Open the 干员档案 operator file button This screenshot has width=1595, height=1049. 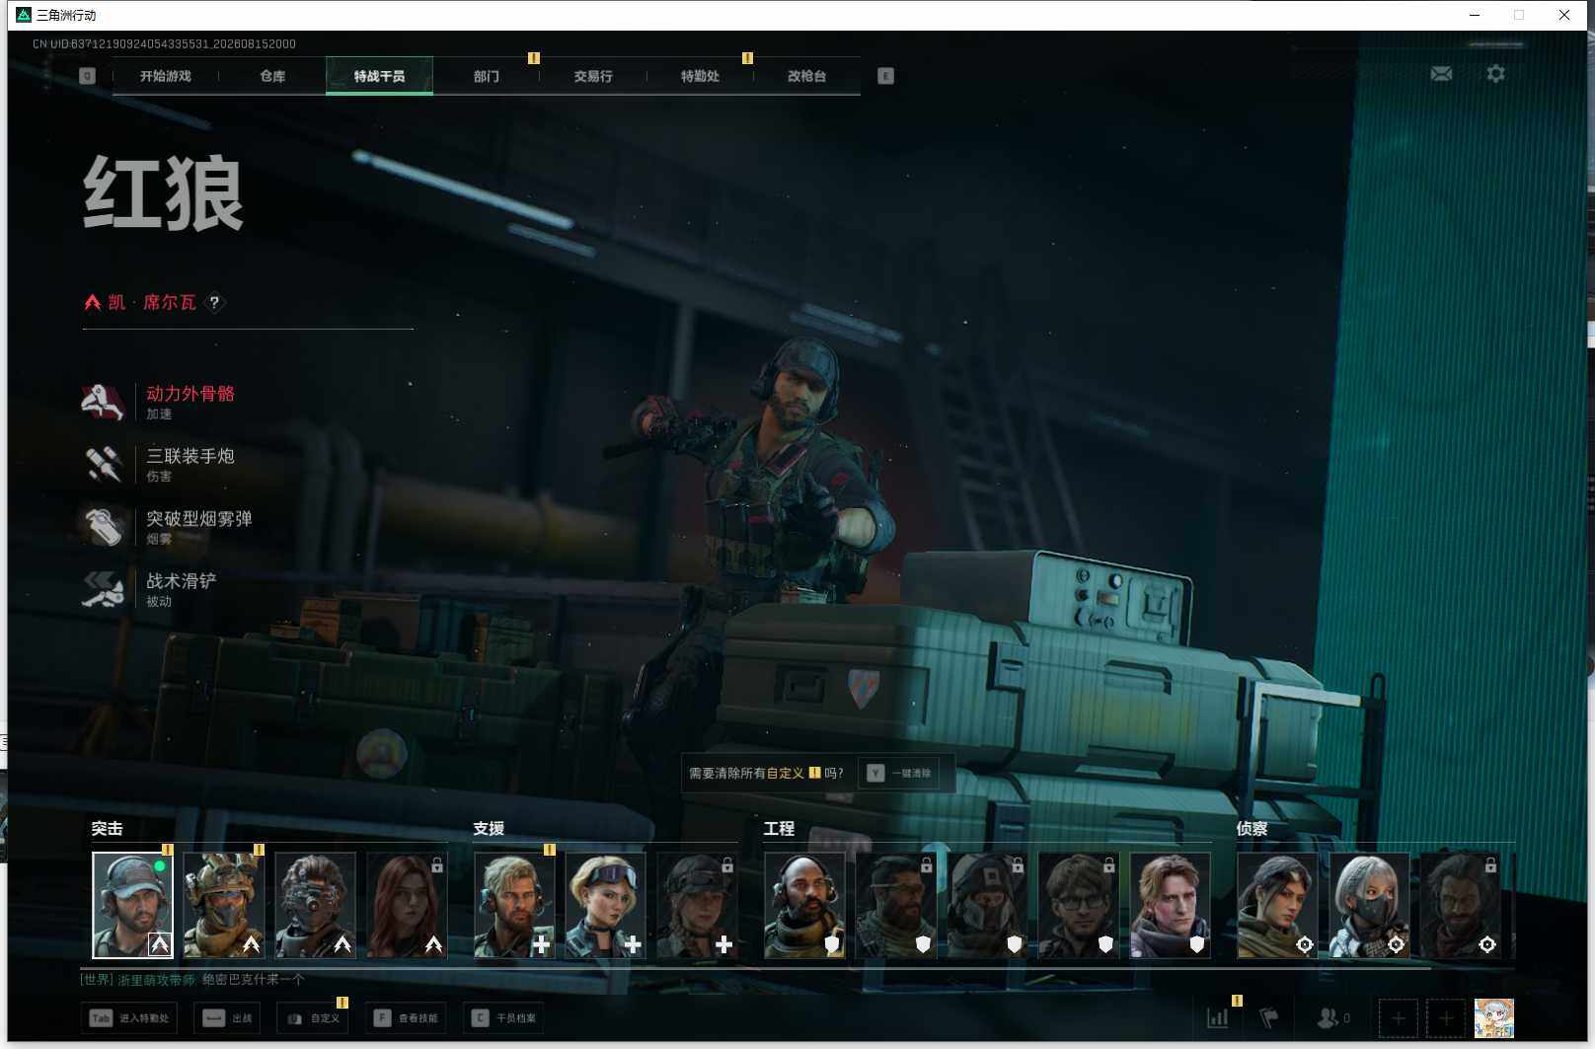click(x=503, y=1018)
